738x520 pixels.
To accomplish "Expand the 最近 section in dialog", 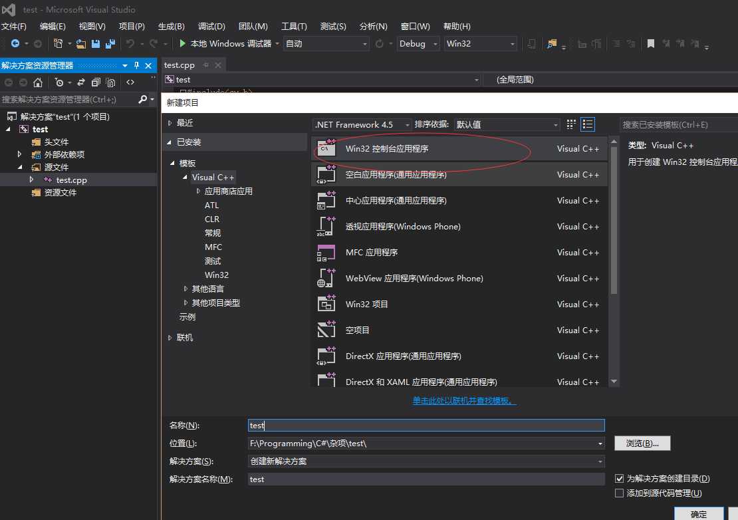I will [170, 123].
